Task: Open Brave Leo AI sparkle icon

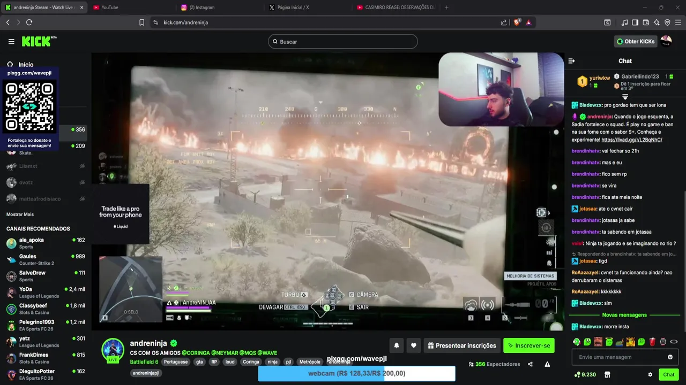Action: 657,22
